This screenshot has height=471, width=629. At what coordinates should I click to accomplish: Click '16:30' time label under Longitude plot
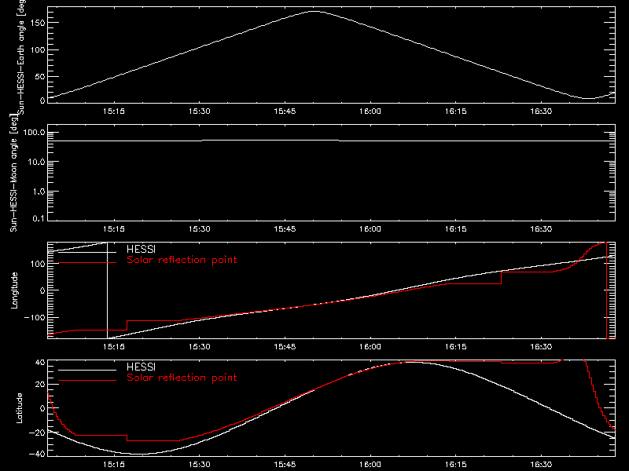pos(541,347)
